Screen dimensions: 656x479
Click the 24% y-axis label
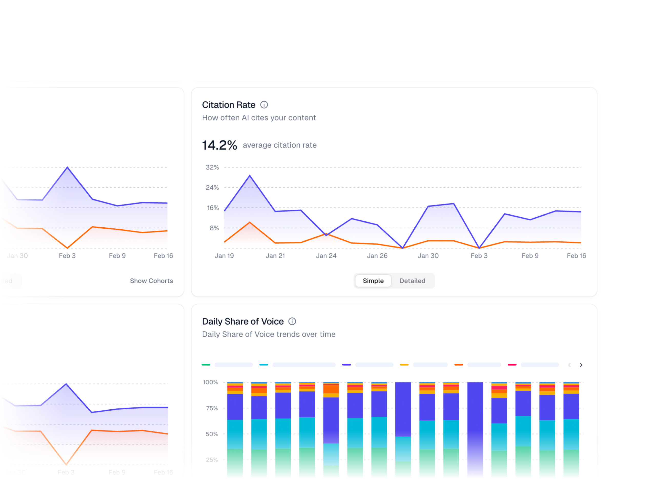pos(213,188)
